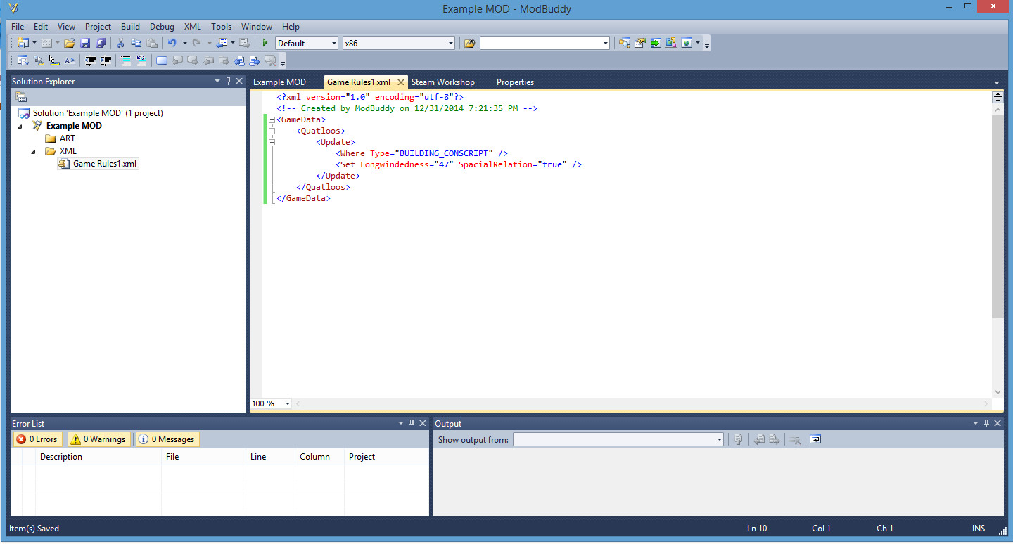
Task: Toggle auto-hide pin on Output panel
Action: tap(986, 423)
